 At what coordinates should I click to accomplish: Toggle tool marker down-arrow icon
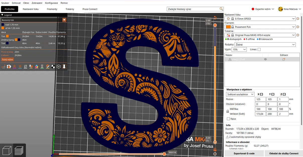64,67
